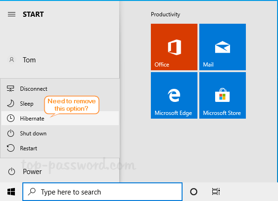The image size is (278, 201).
Task: Open the Microsoft Edge tile
Action: pos(174,95)
